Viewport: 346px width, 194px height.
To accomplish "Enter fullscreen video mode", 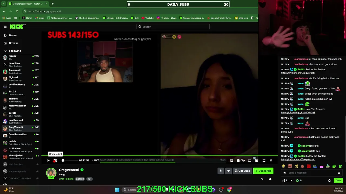I will (264, 160).
